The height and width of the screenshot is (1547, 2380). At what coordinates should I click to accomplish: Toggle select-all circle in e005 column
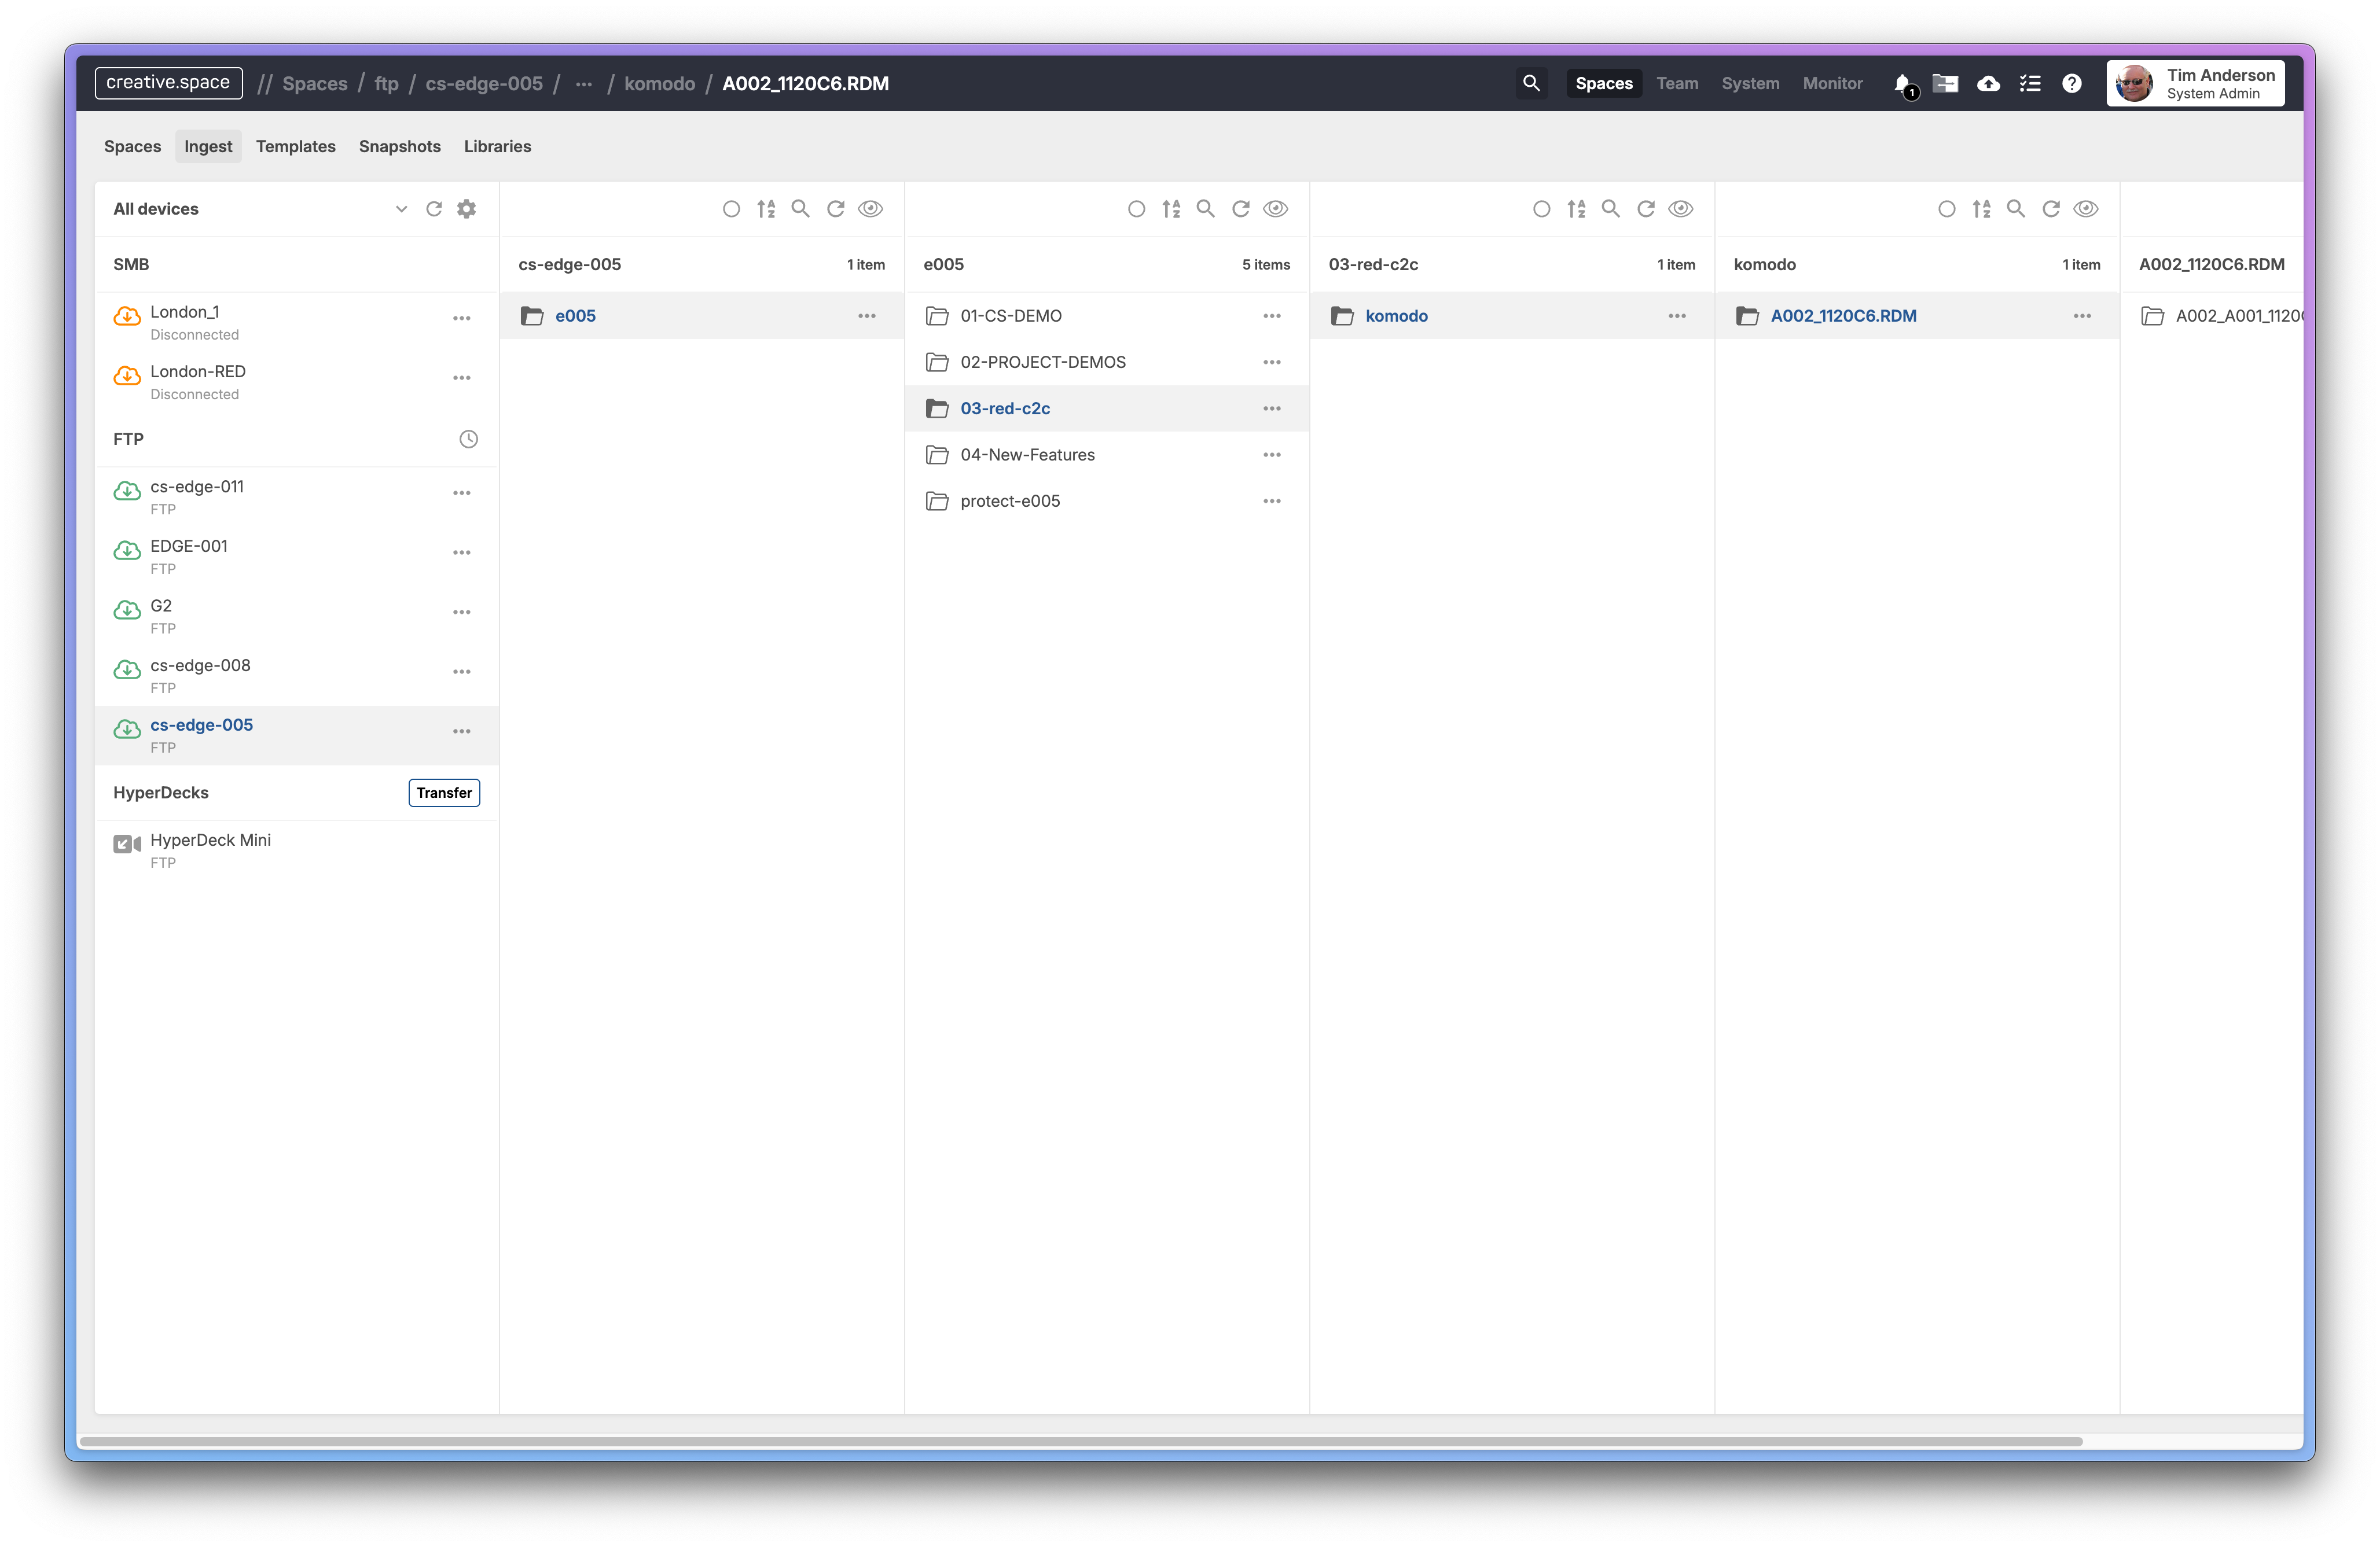coord(1136,209)
